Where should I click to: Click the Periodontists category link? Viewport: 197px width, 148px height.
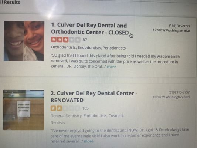[x=114, y=48]
